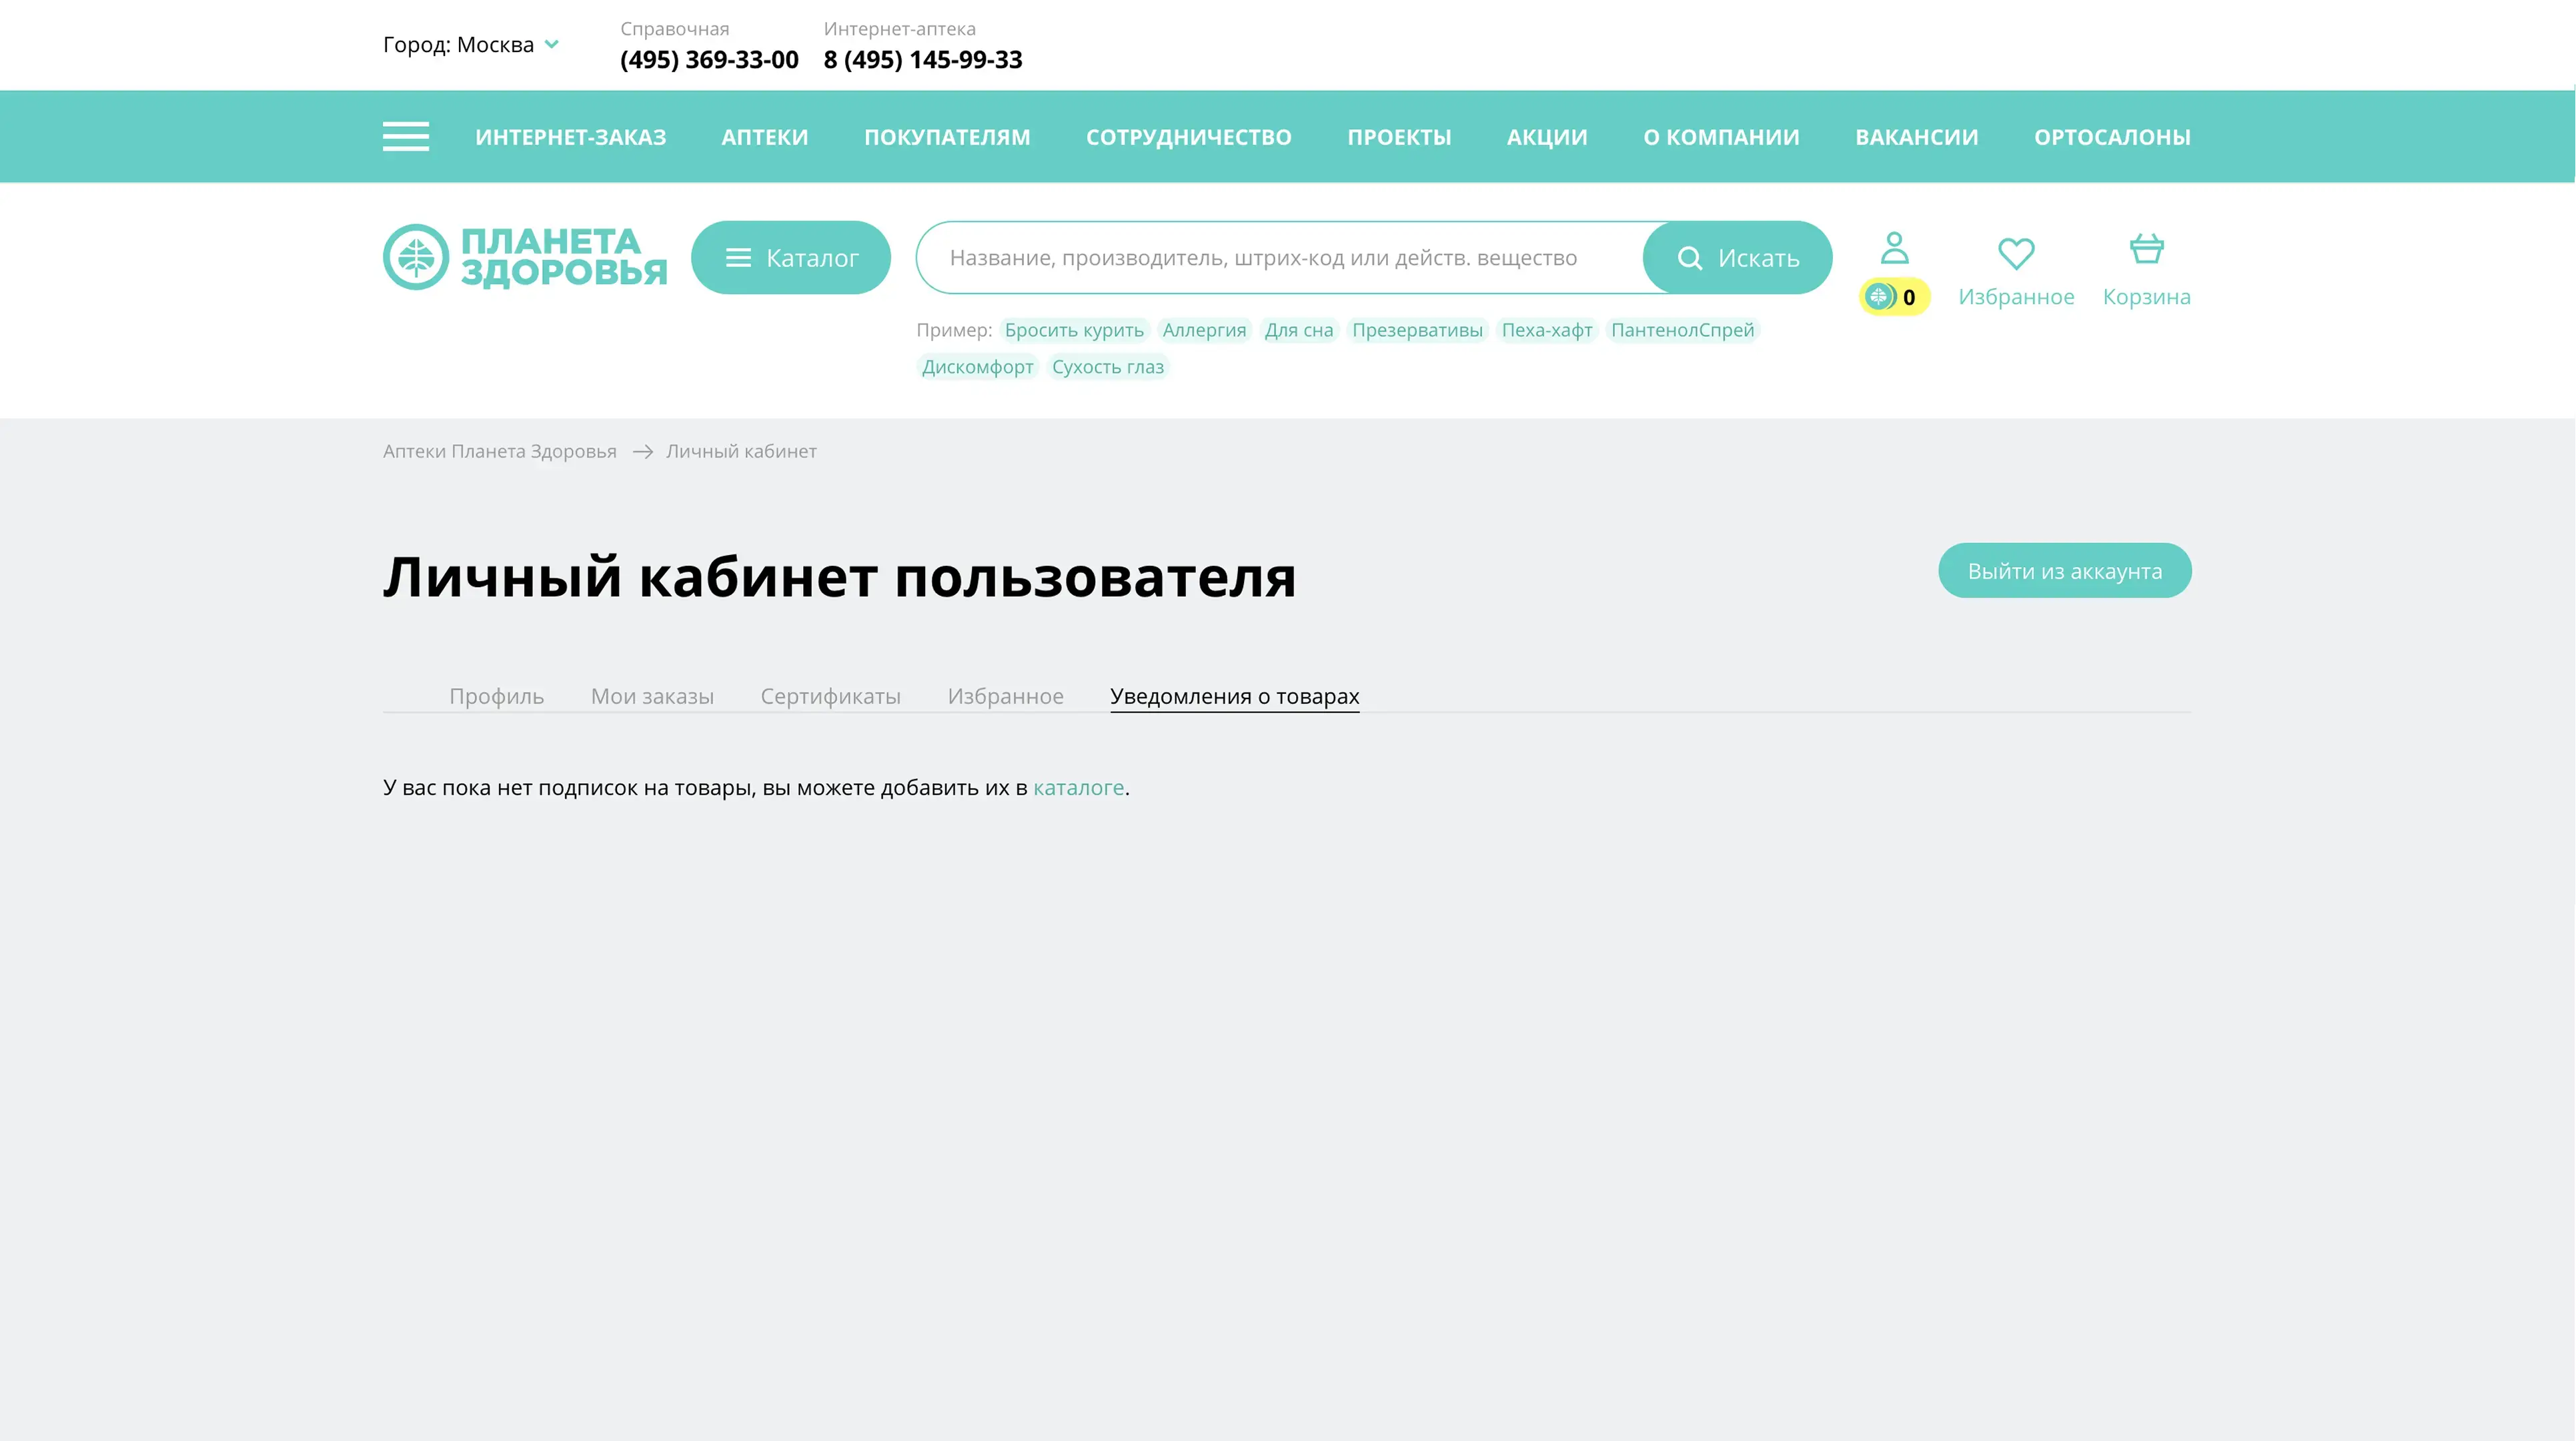Follow the каталоге link in message
Screen dimensions: 2576x1441
pos(1078,788)
